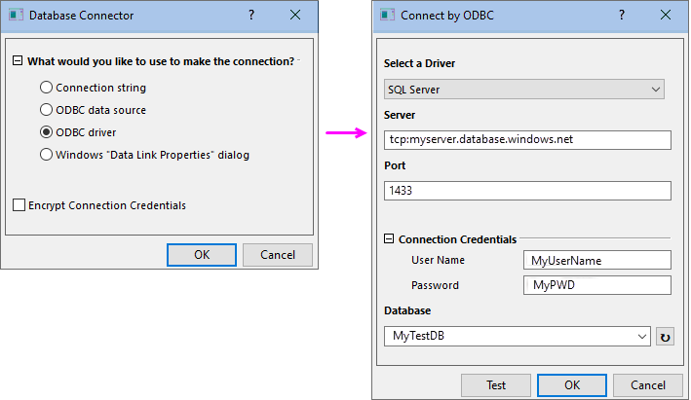Click the help question mark in Connect by ODBC

(619, 16)
